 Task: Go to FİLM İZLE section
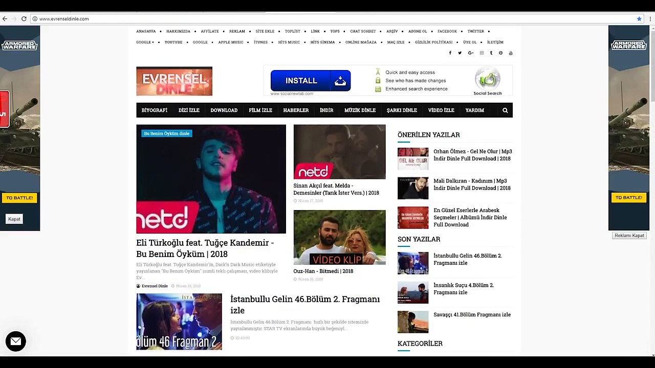pos(260,110)
